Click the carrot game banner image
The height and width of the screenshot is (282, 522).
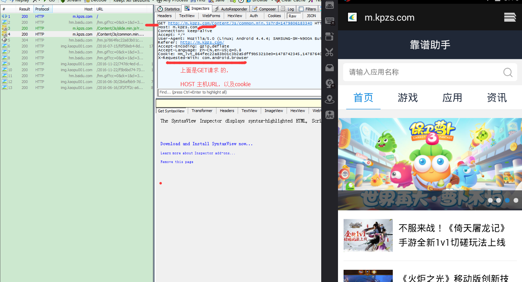pos(430,164)
